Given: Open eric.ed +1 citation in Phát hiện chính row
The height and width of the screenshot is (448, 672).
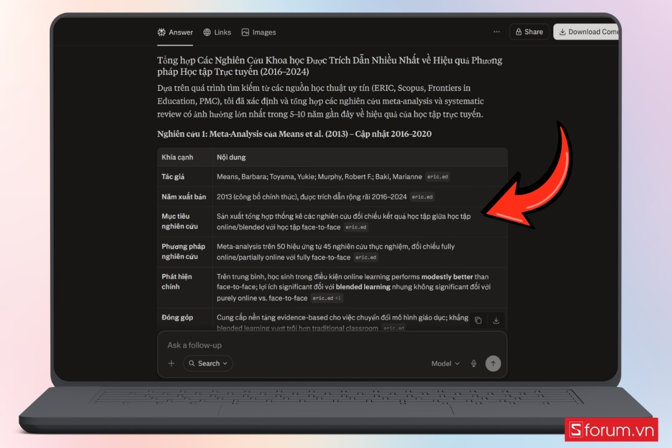Looking at the screenshot, I should [327, 298].
